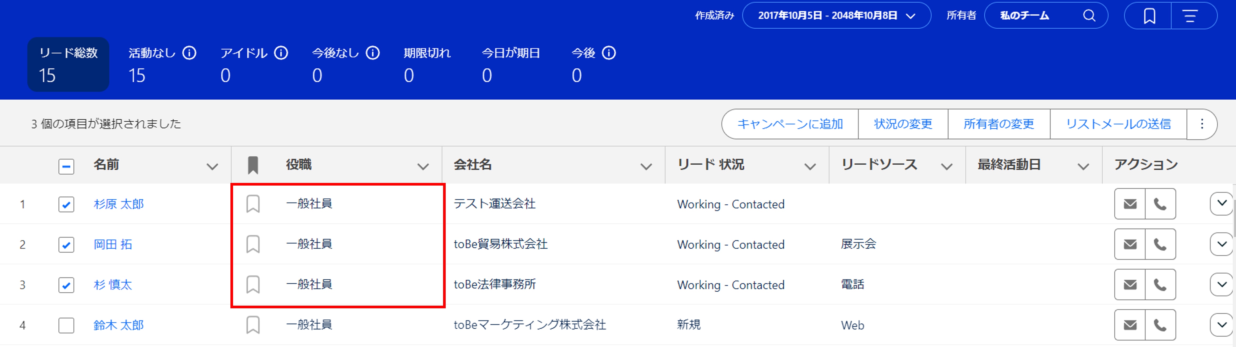Select the 鈴木 太郎 row checkbox
Screen dimensions: 1236x347
(66, 326)
